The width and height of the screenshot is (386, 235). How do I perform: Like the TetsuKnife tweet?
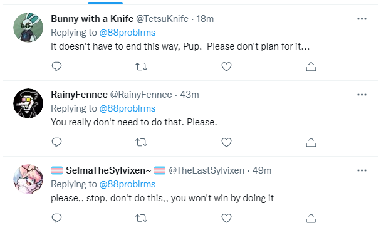coord(226,66)
